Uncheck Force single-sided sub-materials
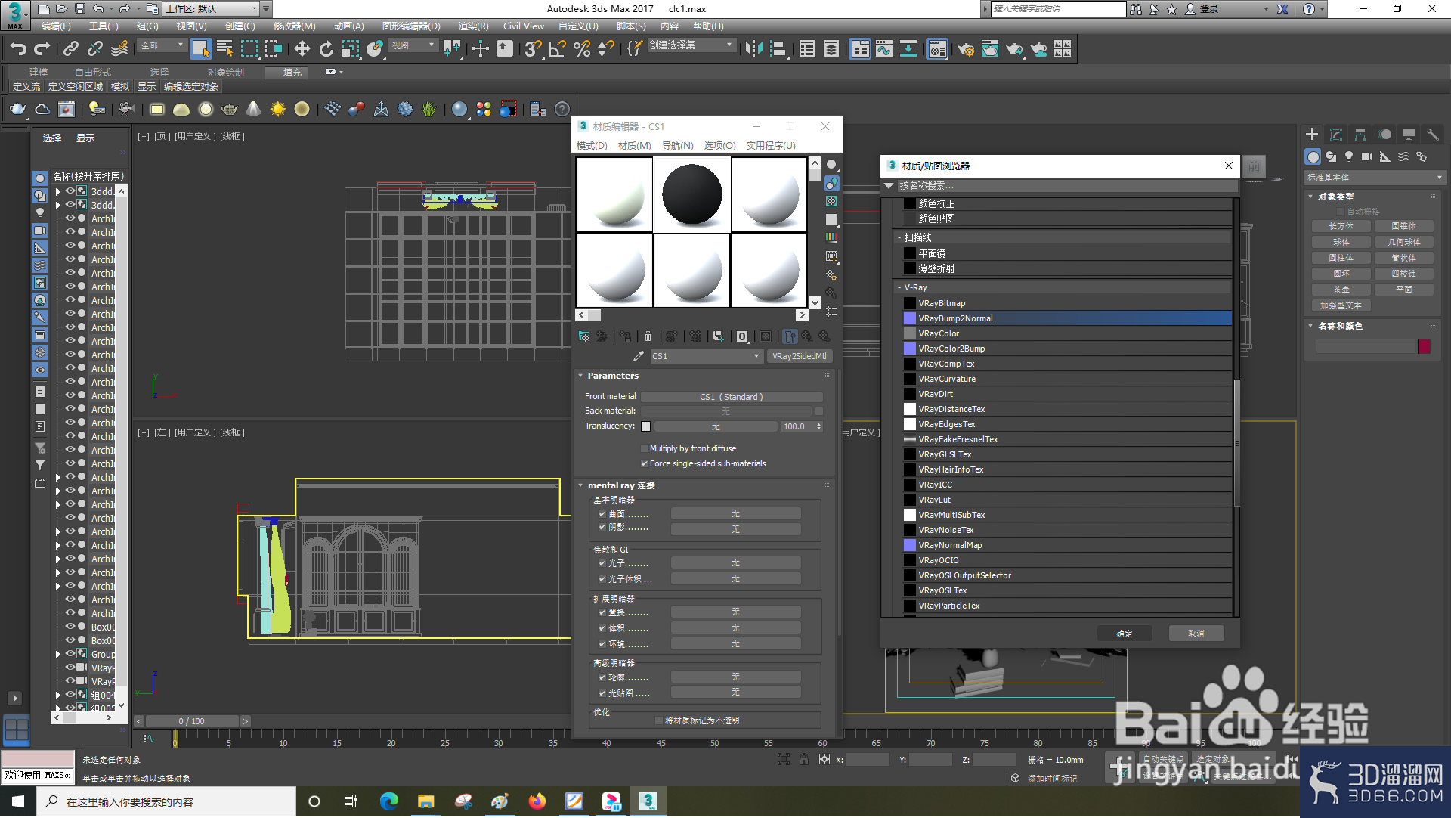1451x818 pixels. pyautogui.click(x=645, y=463)
